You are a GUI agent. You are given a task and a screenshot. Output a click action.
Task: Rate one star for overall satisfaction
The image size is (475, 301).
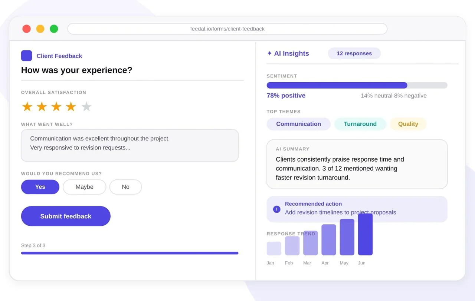tap(27, 107)
